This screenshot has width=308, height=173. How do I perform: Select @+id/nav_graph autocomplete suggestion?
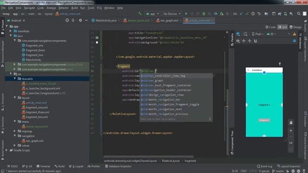[x=176, y=81]
